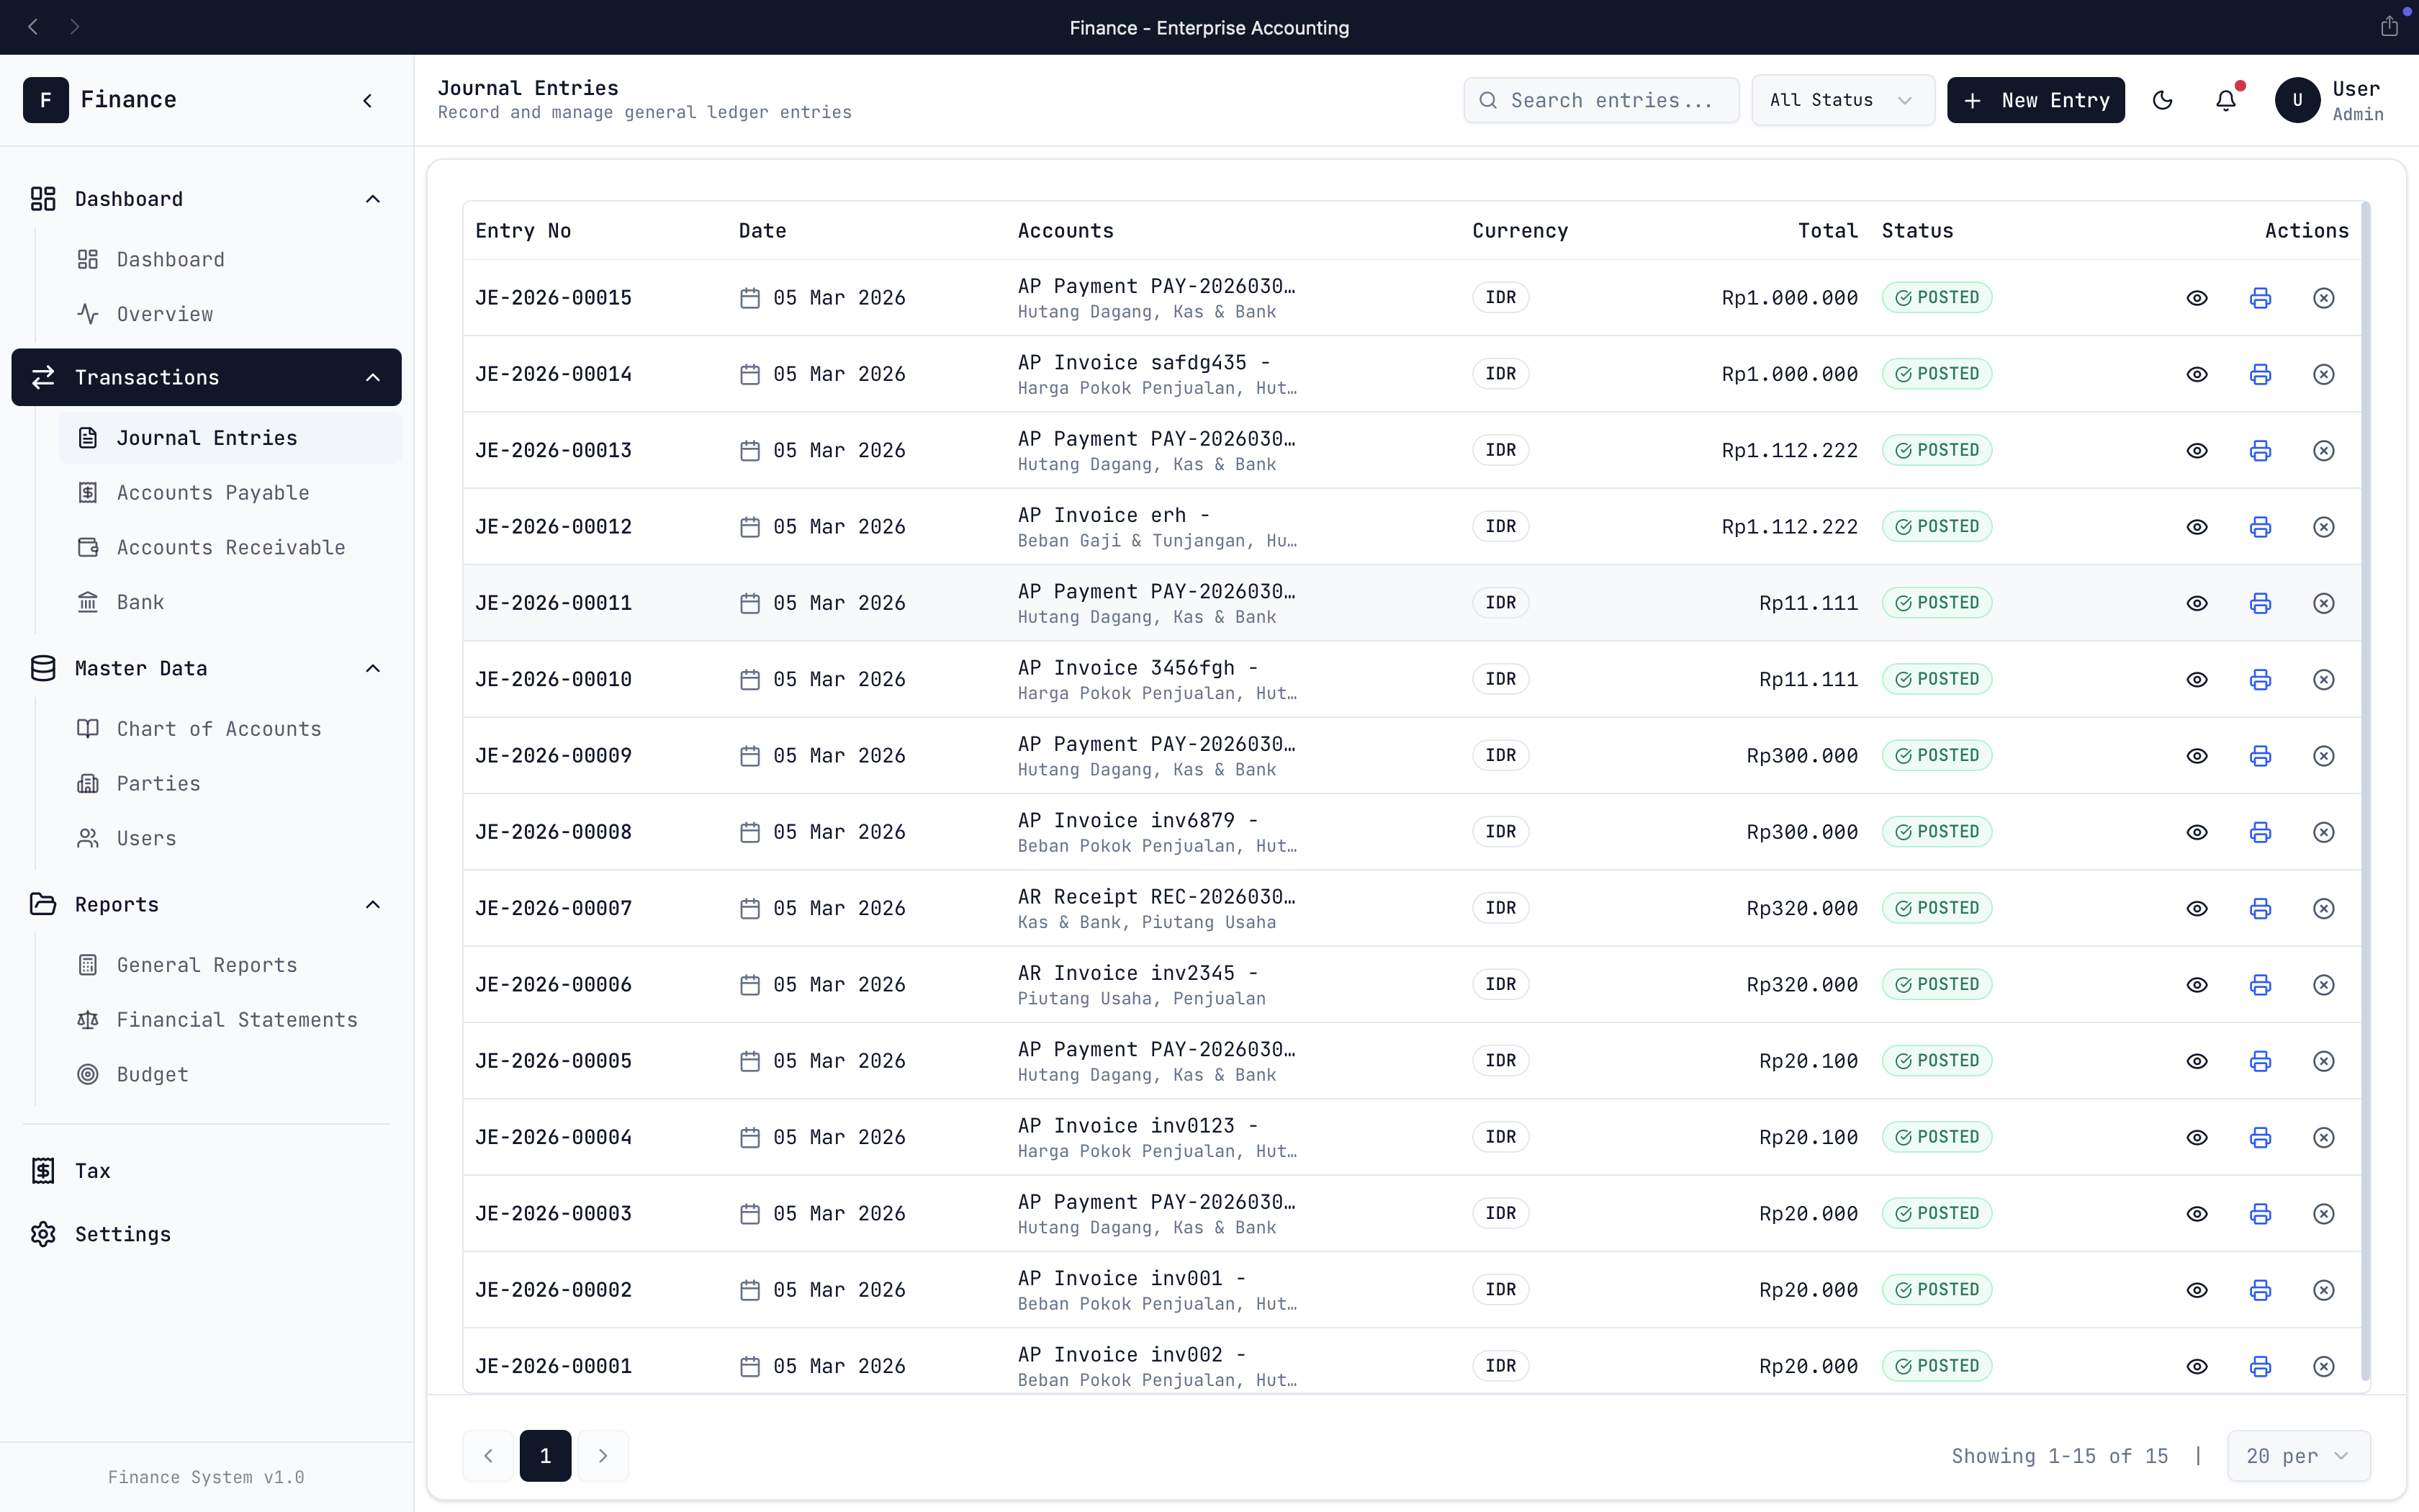Click share icon in title bar
Viewport: 2419px width, 1512px height.
2389,27
